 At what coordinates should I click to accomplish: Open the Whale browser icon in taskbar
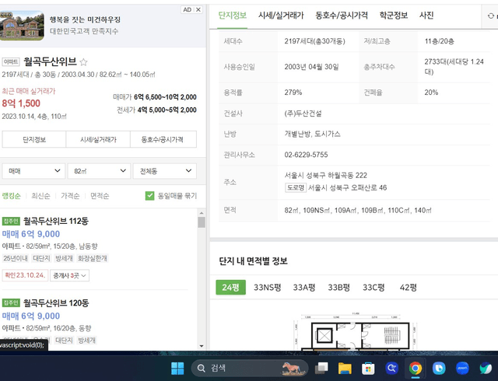tap(486, 369)
